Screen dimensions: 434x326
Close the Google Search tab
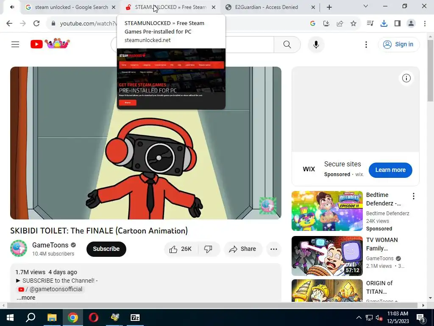[114, 8]
